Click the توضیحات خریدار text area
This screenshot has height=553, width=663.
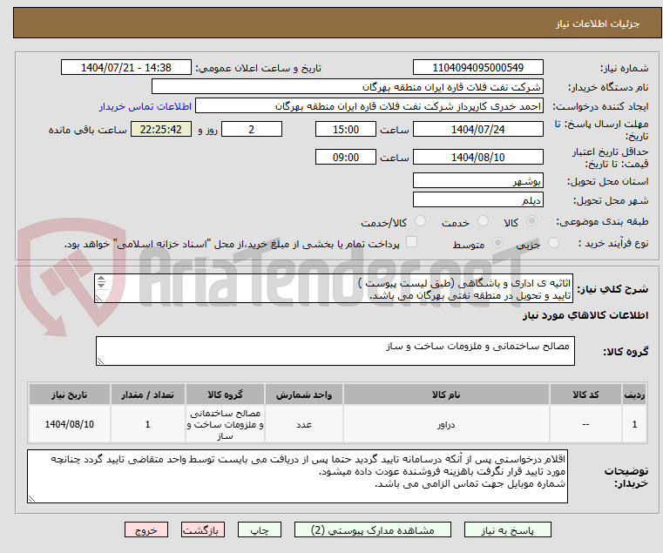297,476
